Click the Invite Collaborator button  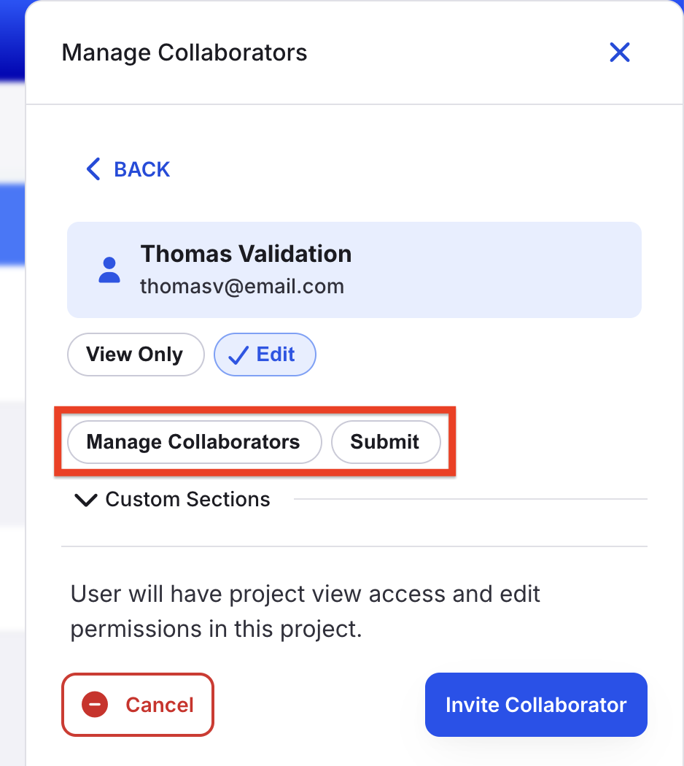pyautogui.click(x=536, y=705)
